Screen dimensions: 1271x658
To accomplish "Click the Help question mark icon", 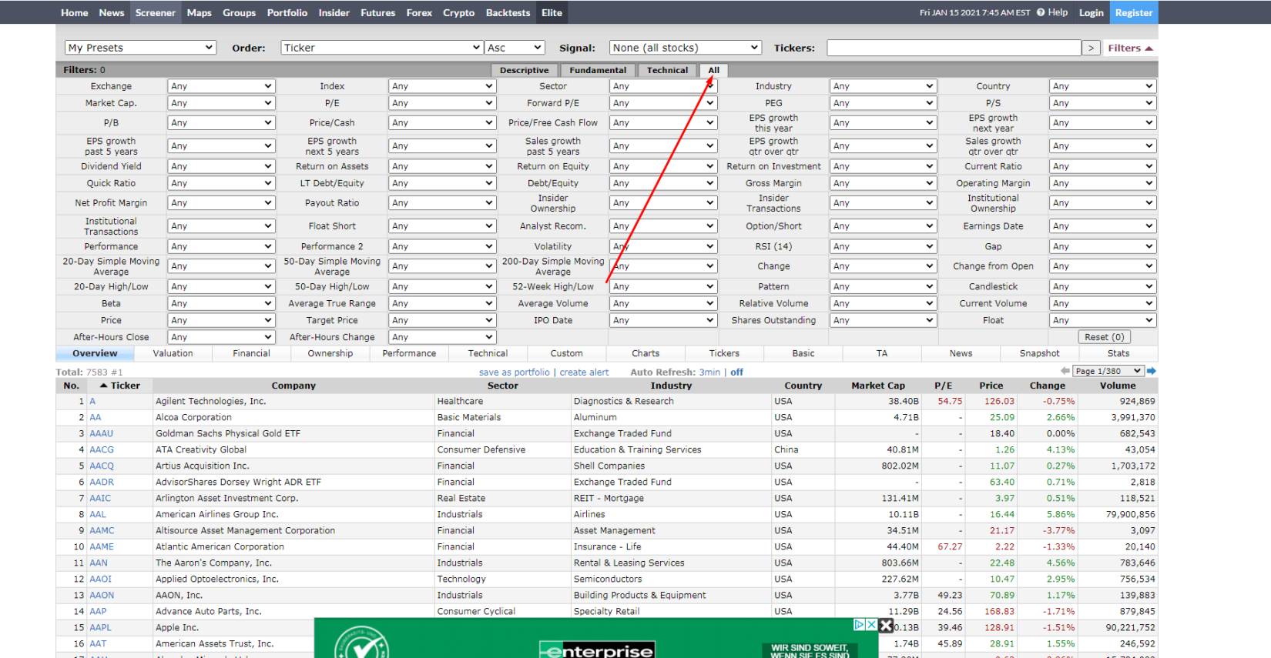I will click(x=1041, y=12).
